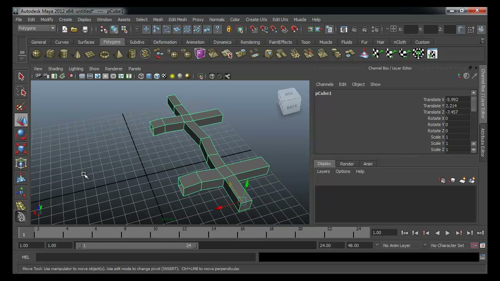Open the Polygons menu set dropdown
Screen dimensions: 500x281
[x=37, y=28]
